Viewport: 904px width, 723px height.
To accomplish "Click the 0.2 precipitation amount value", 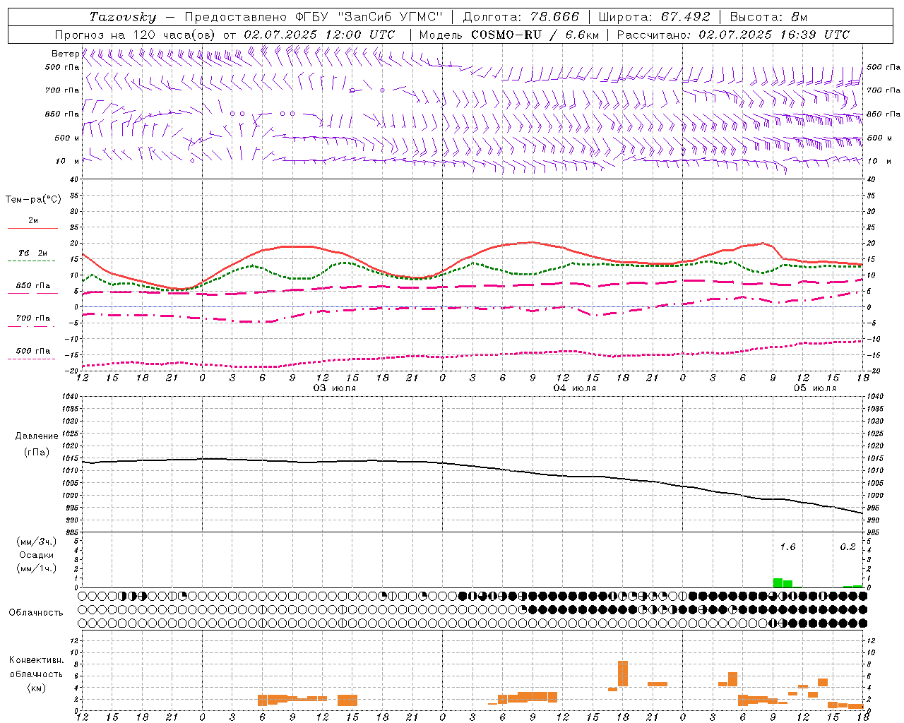I will tap(847, 546).
